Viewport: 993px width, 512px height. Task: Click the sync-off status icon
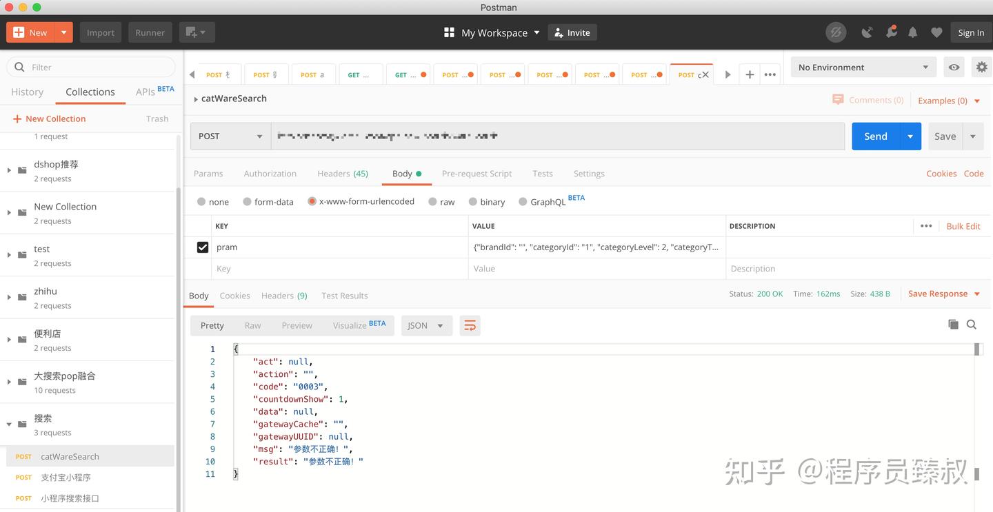click(836, 32)
